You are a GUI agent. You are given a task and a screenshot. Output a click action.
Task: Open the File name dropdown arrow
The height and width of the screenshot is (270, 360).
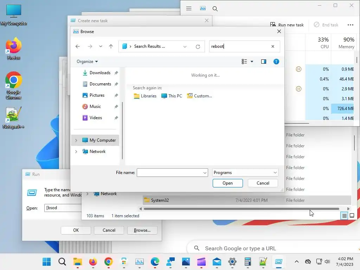coord(205,173)
